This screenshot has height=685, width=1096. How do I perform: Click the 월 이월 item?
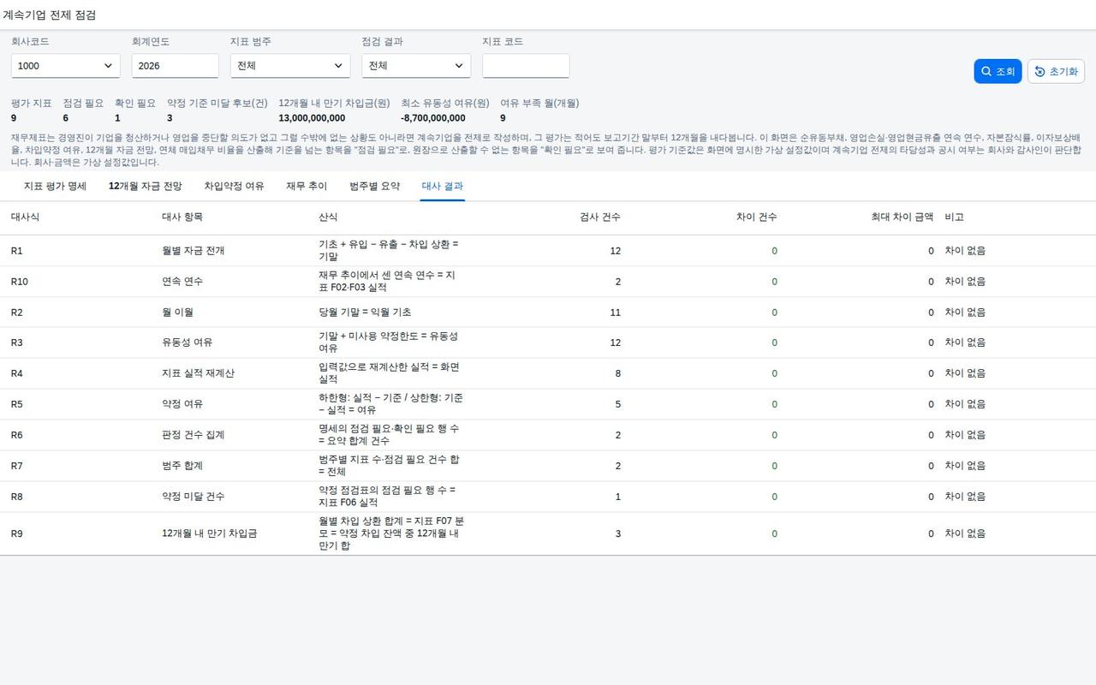[x=177, y=313]
